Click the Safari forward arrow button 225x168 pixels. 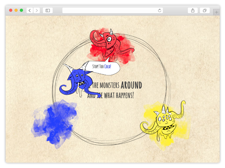[37, 10]
